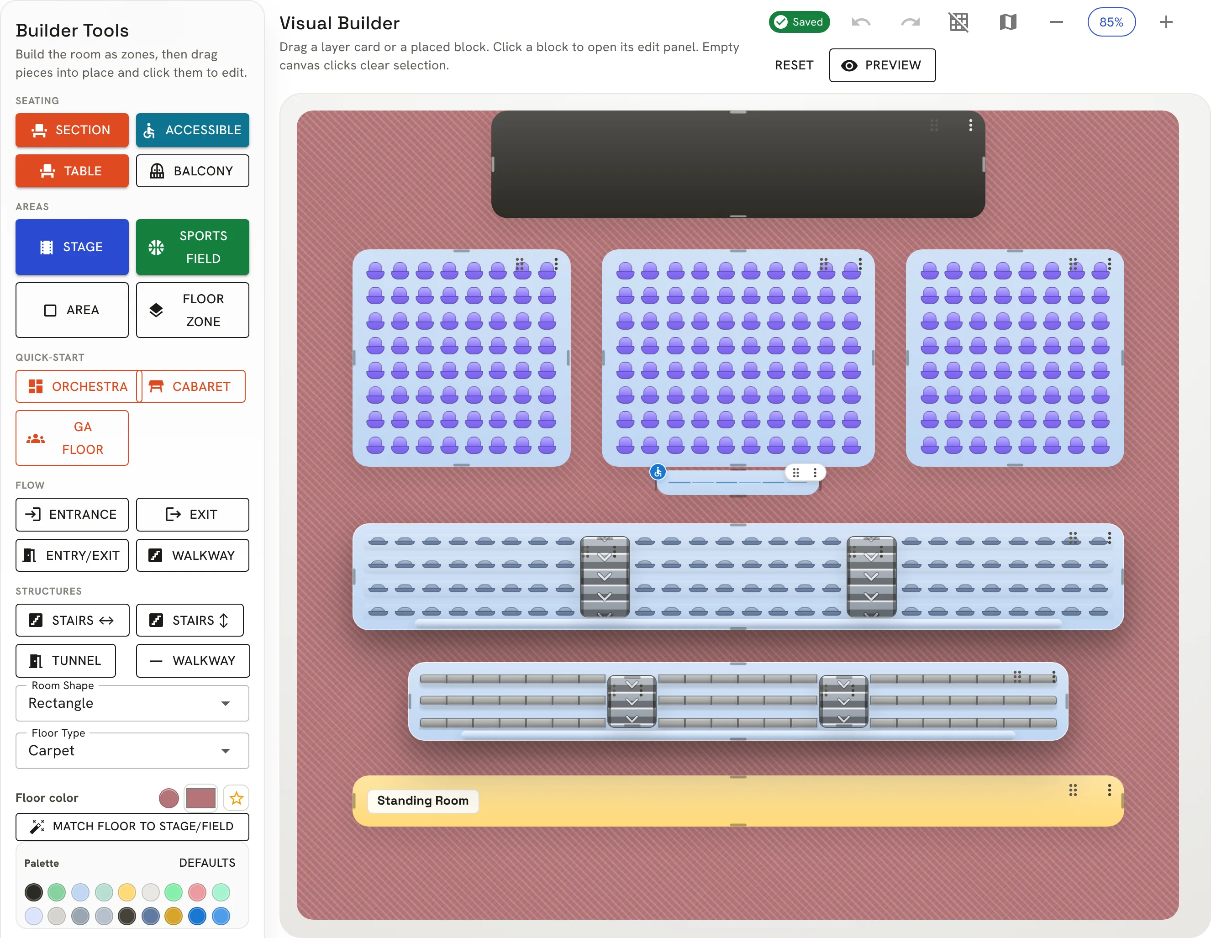1211x938 pixels.
Task: Click Match Floor to Stage/Field
Action: click(132, 827)
